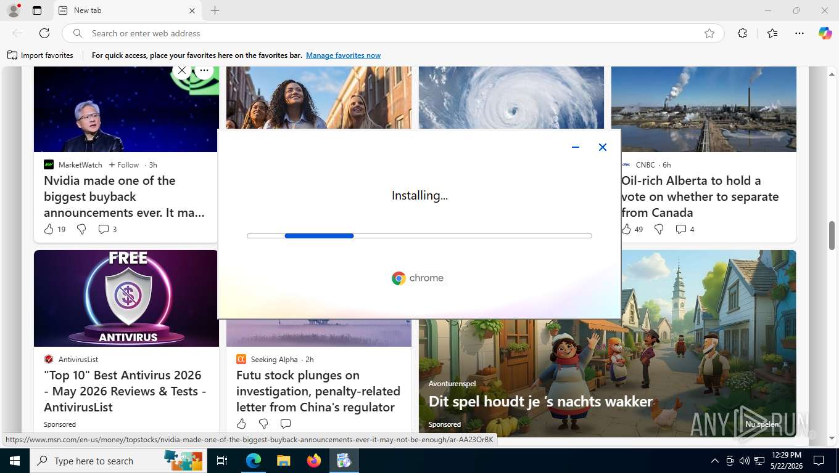This screenshot has height=473, width=839.
Task: Click the browser Back arrow
Action: tap(17, 33)
